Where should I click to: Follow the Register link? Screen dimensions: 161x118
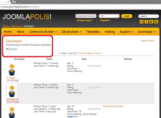tap(105, 20)
